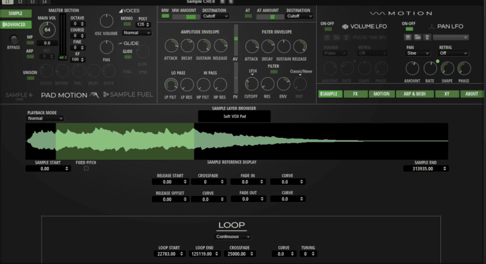The height and width of the screenshot is (264, 486).
Task: Toggle the Pan LFO On-Off switch
Action: [x=408, y=28]
